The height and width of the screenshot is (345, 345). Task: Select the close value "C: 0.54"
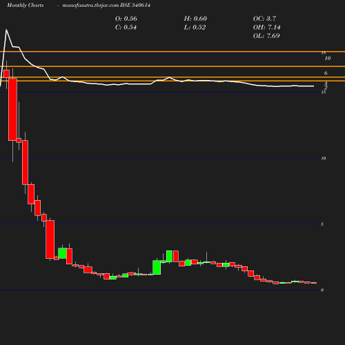(x=126, y=28)
